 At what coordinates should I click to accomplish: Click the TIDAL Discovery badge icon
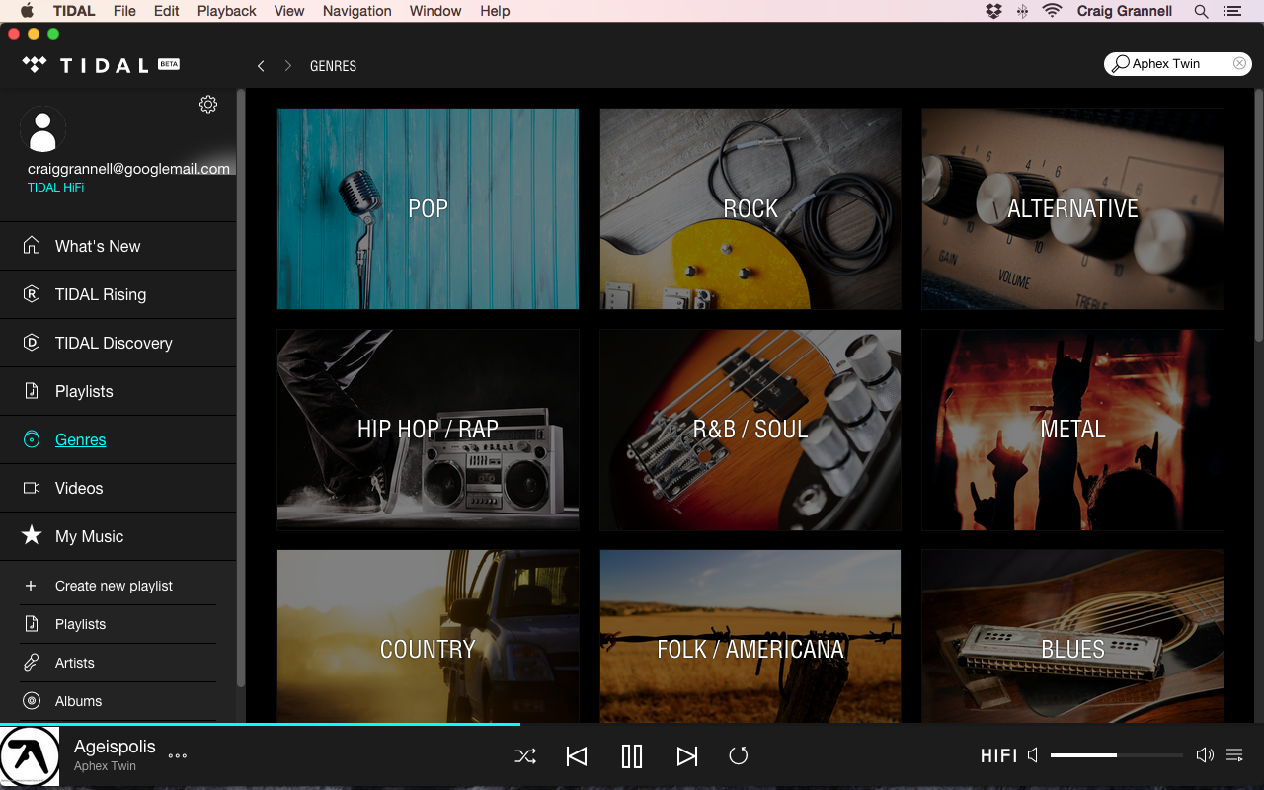click(32, 342)
